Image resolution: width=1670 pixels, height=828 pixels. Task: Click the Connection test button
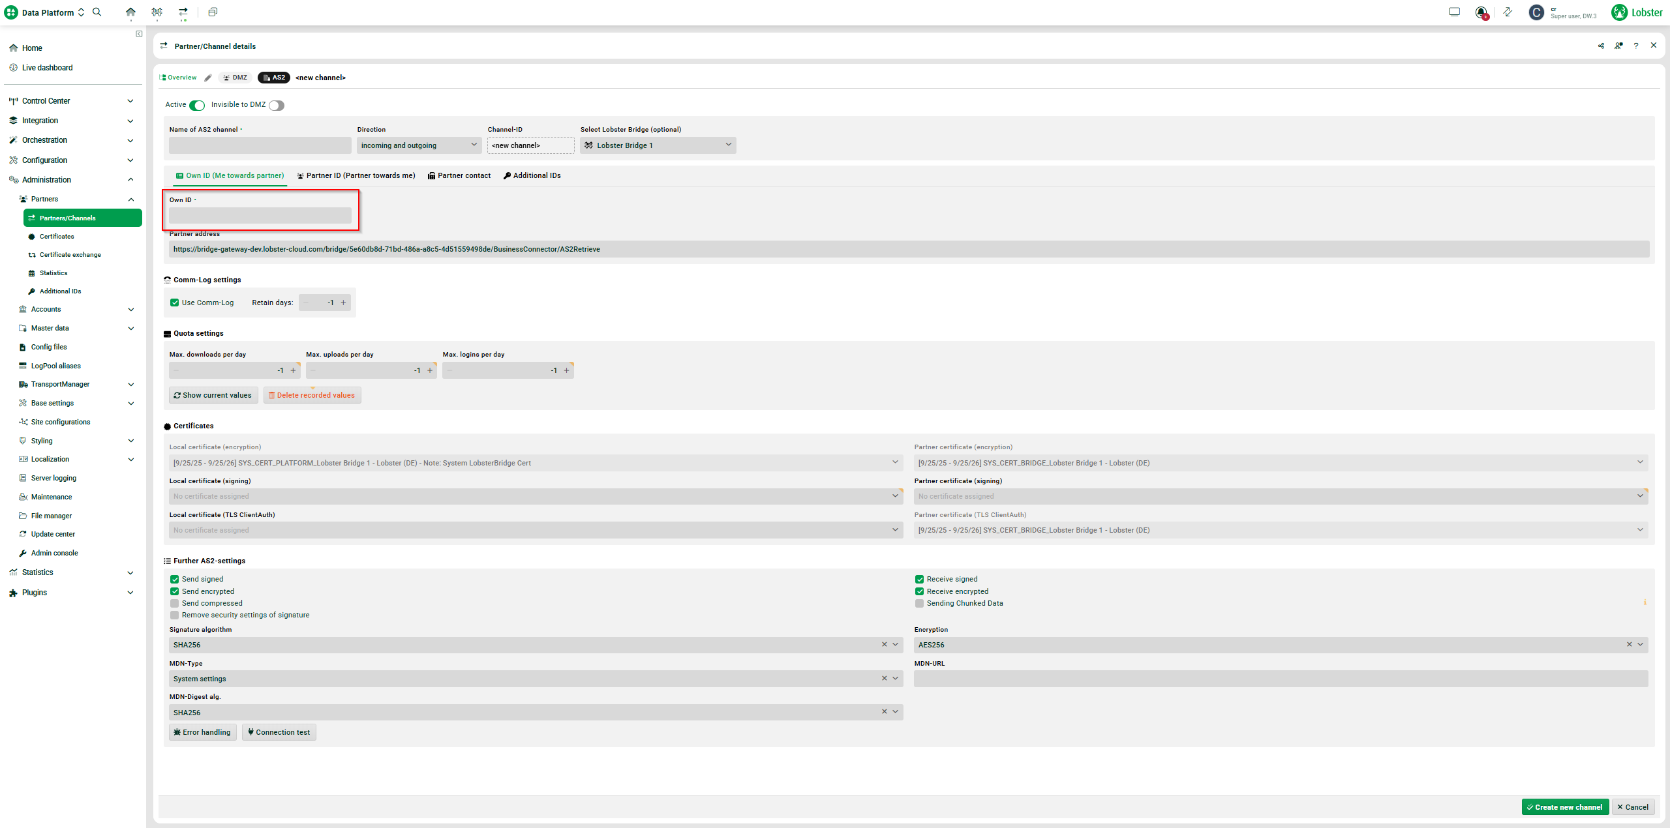[279, 732]
